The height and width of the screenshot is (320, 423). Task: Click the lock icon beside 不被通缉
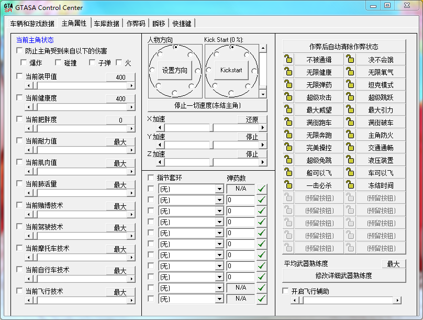[288, 59]
